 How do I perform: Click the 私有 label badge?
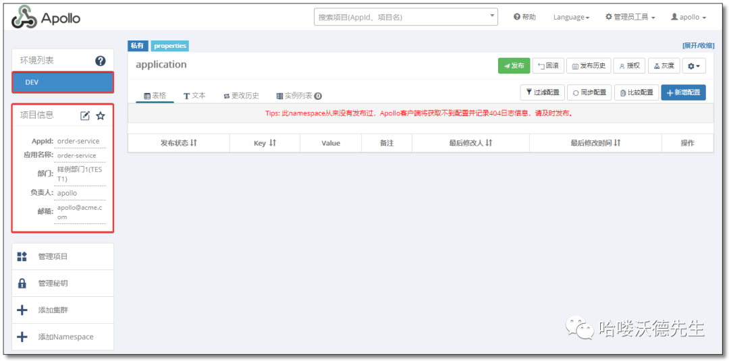pyautogui.click(x=138, y=45)
